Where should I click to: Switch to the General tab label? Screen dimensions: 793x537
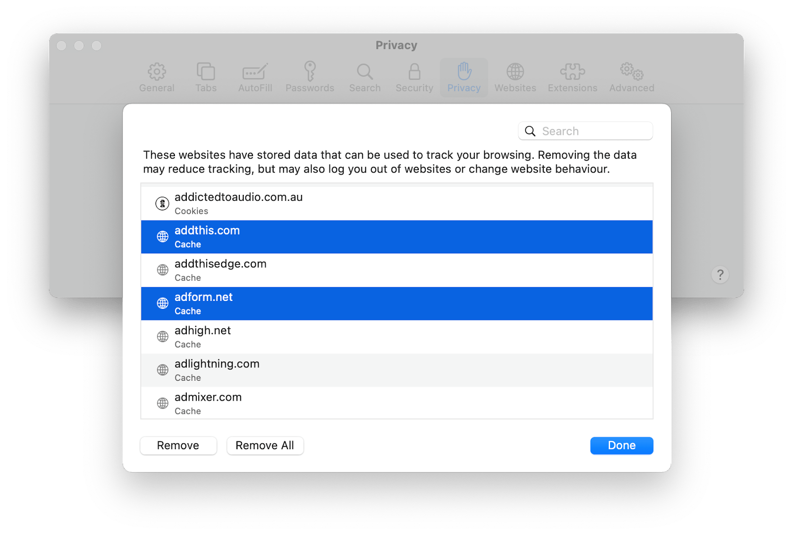tap(157, 88)
